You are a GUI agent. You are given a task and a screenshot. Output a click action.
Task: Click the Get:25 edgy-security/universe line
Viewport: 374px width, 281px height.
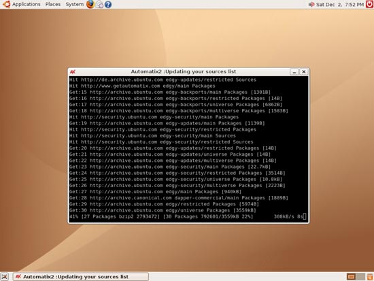(x=176, y=179)
